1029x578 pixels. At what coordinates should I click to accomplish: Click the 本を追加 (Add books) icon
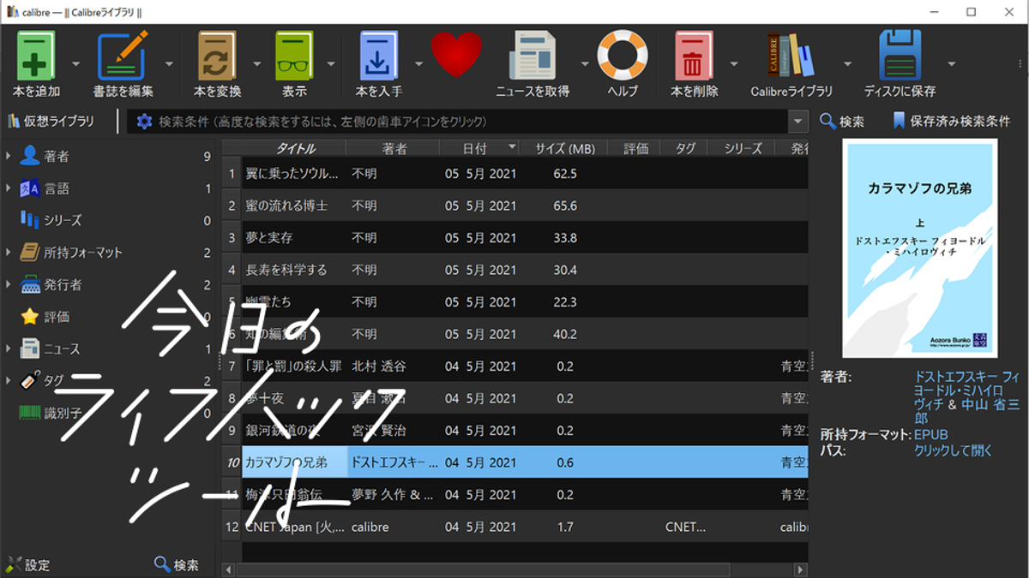click(36, 56)
